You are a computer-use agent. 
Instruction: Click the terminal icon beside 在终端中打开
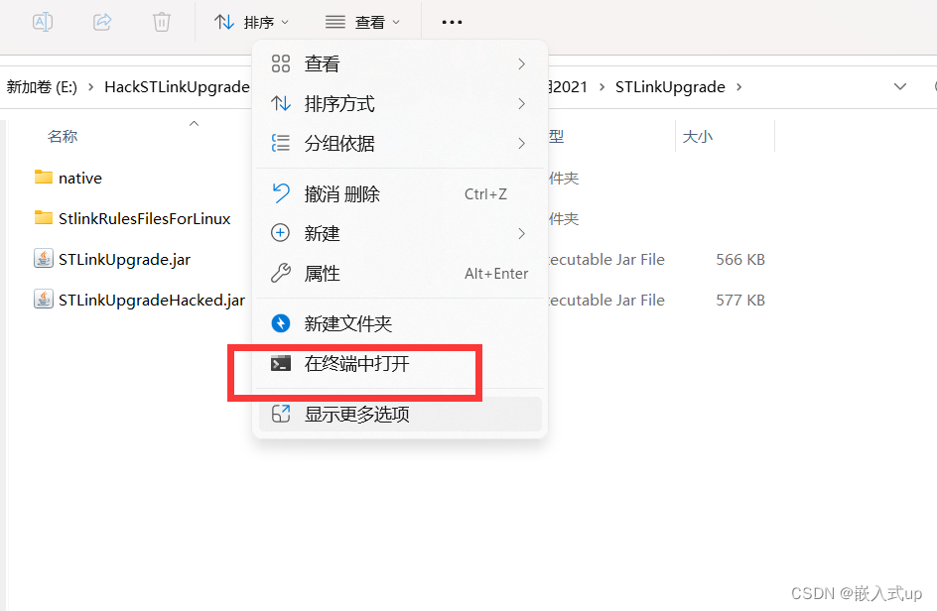[280, 363]
